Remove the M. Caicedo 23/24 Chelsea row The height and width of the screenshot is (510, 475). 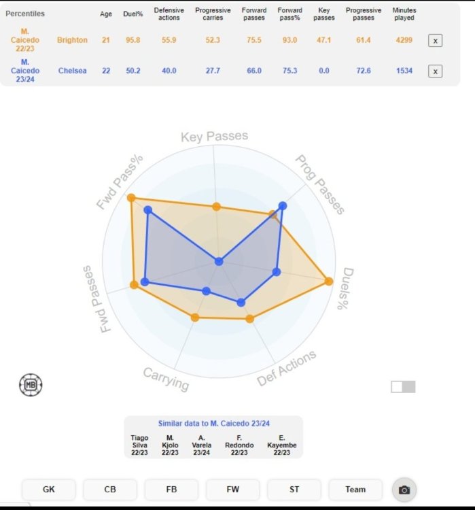click(x=435, y=71)
